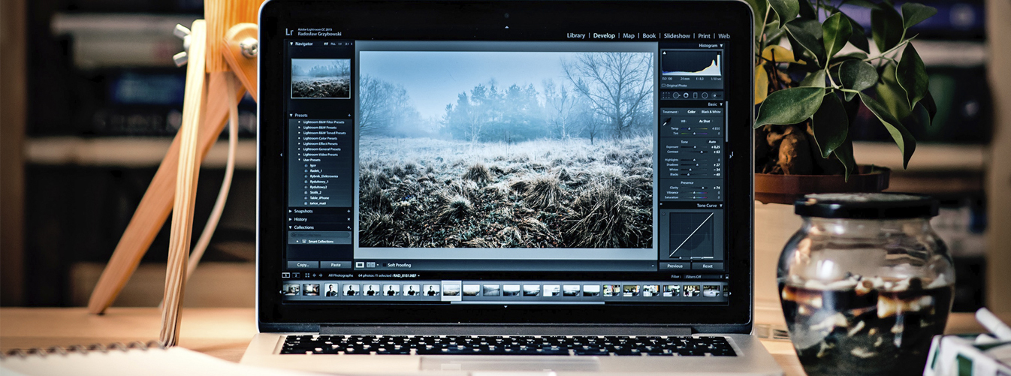Open the grid view icon above filmstrip
This screenshot has width=1011, height=376.
(307, 275)
